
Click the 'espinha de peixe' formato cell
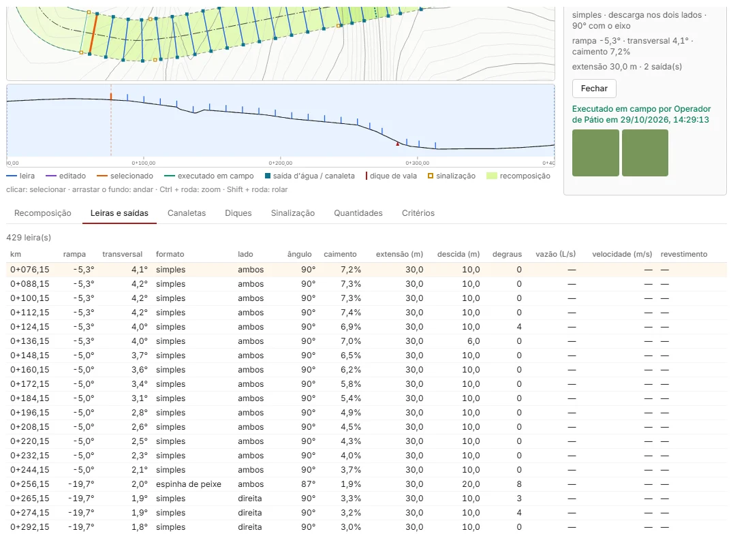tap(188, 484)
